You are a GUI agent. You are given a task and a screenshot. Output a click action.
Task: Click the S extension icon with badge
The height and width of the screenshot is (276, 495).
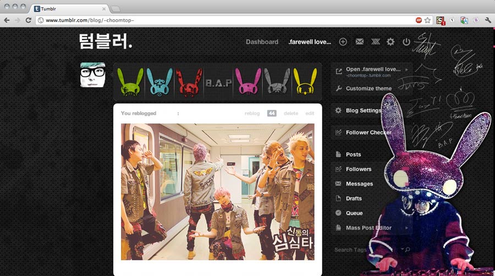point(441,20)
